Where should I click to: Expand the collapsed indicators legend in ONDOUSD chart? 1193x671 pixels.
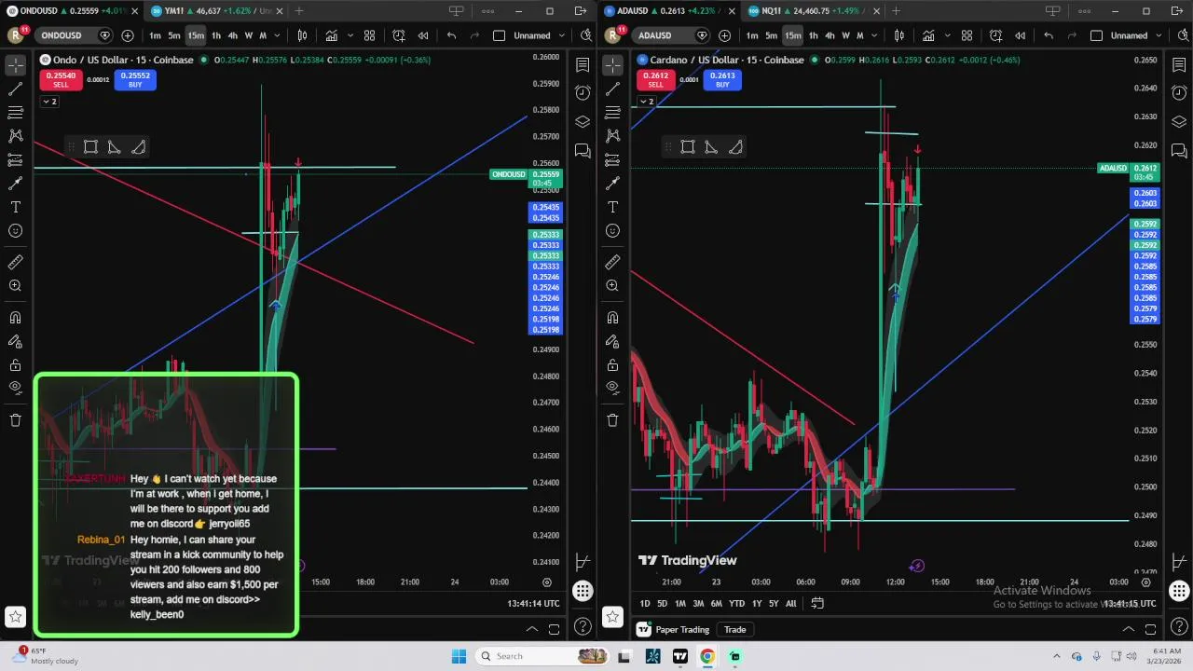[x=48, y=101]
